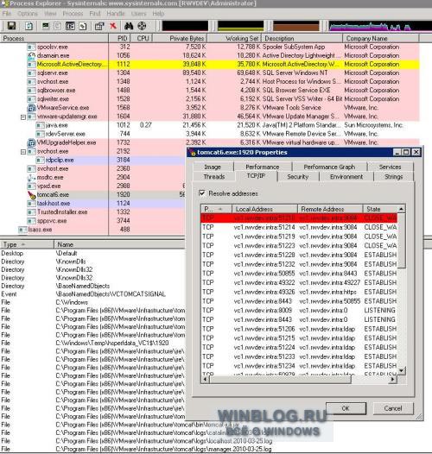
Task: Open the Users menu
Action: pyautogui.click(x=138, y=14)
